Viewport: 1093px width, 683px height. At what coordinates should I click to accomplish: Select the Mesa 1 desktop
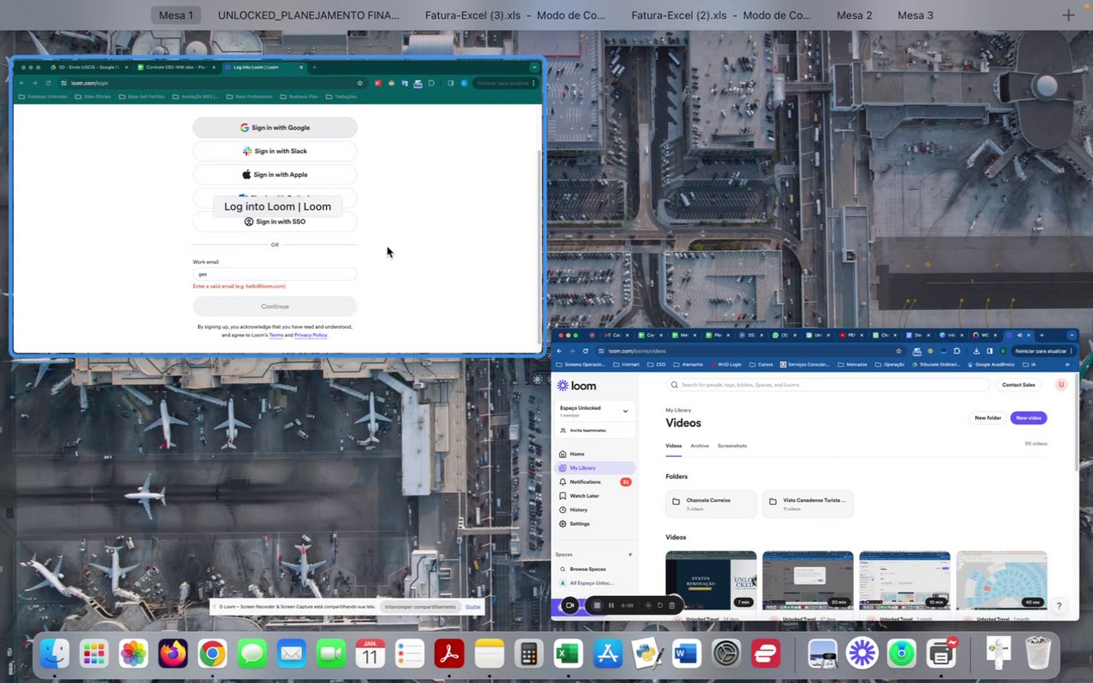[x=176, y=15]
